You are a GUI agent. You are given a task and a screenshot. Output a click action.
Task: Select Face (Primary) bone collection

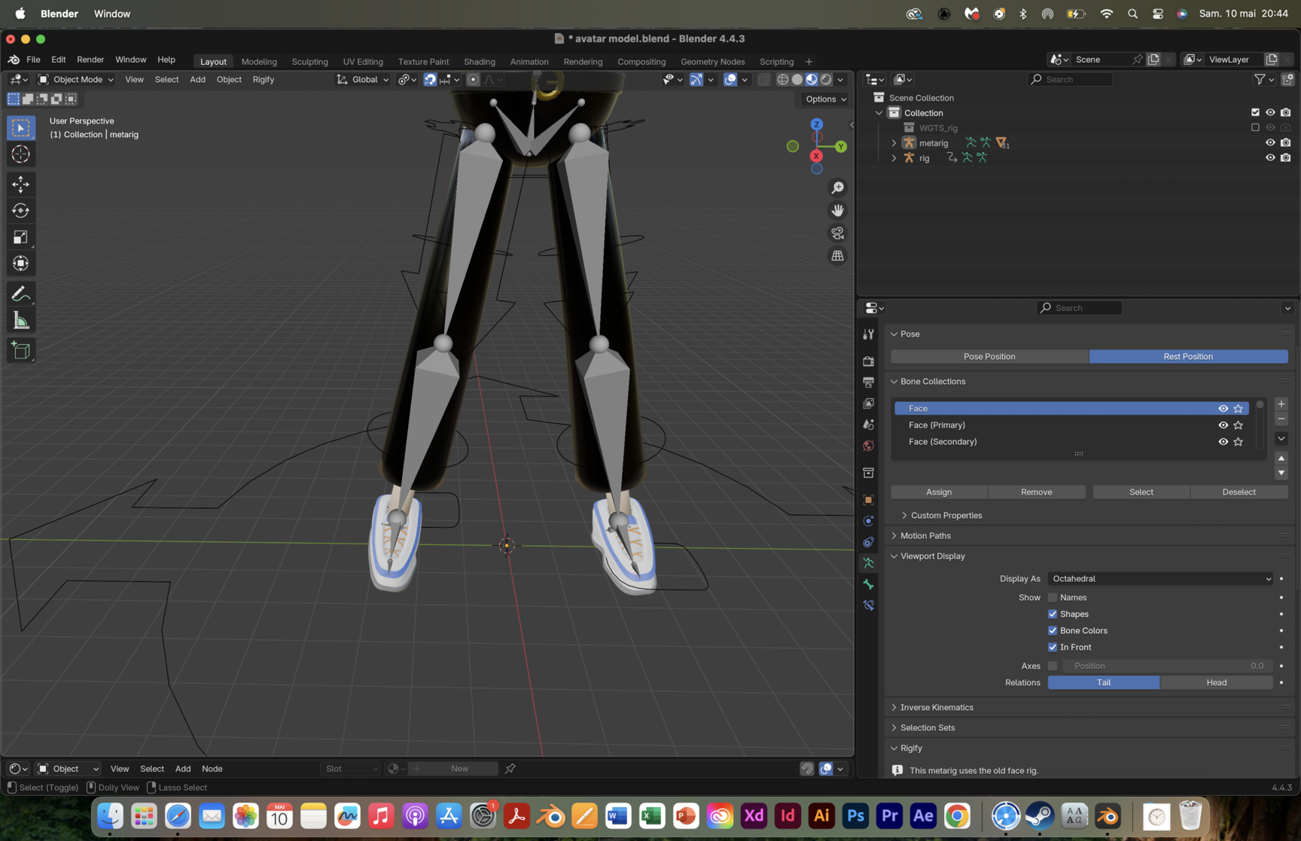pyautogui.click(x=1072, y=425)
